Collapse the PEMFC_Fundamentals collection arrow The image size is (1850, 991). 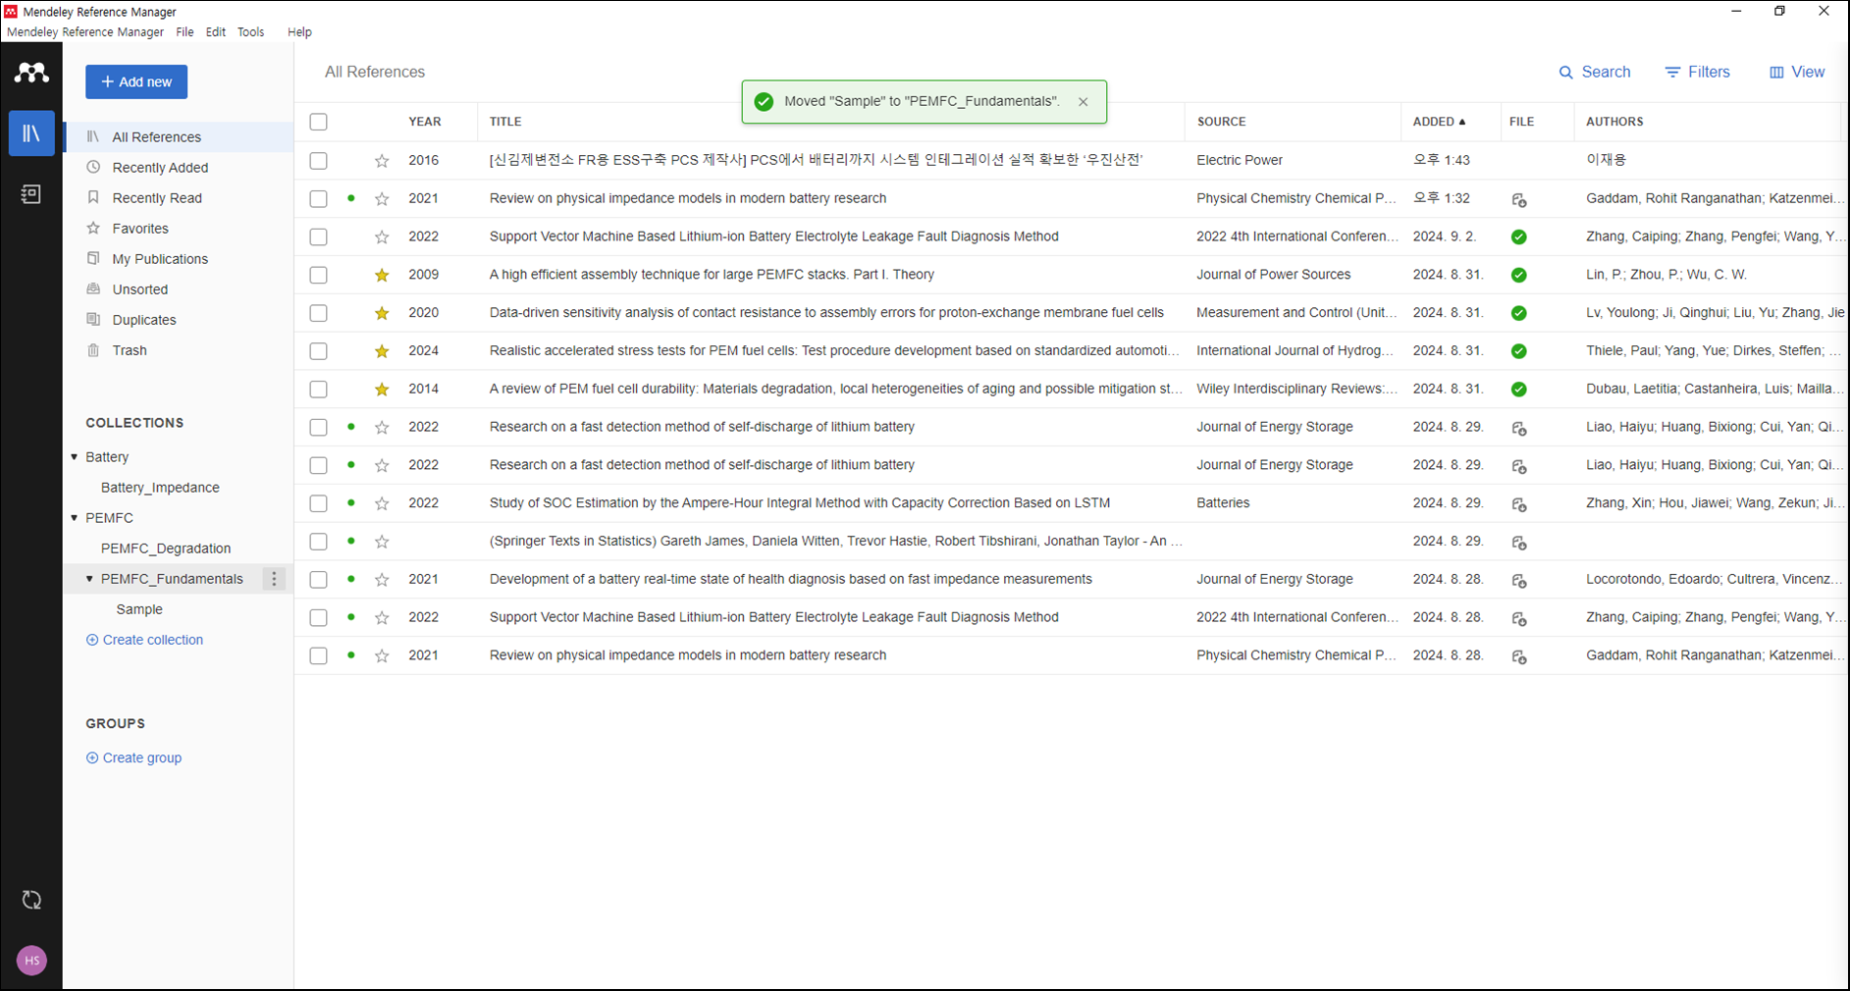(x=90, y=579)
